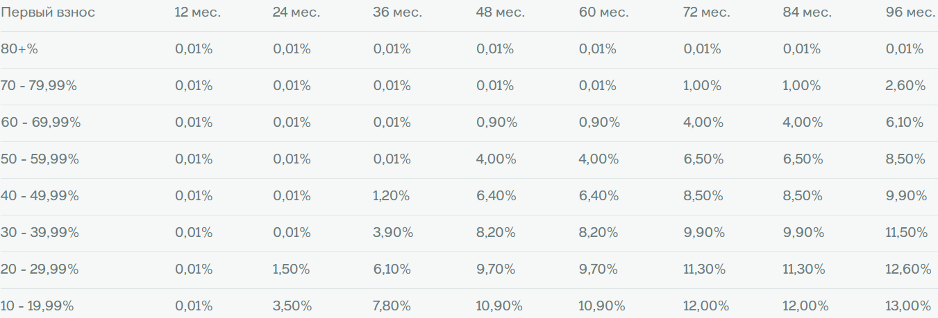
Task: Click the "70 - 79,99%" row label
Action: (x=39, y=86)
